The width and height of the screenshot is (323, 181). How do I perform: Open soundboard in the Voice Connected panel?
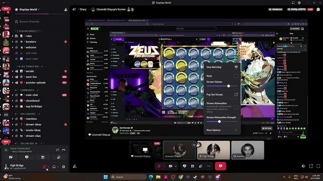59,157
